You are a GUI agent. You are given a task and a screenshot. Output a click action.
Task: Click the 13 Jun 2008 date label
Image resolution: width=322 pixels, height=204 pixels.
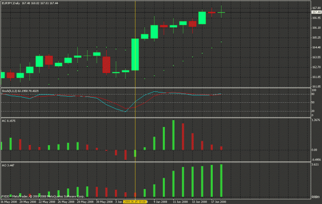click(x=199, y=202)
